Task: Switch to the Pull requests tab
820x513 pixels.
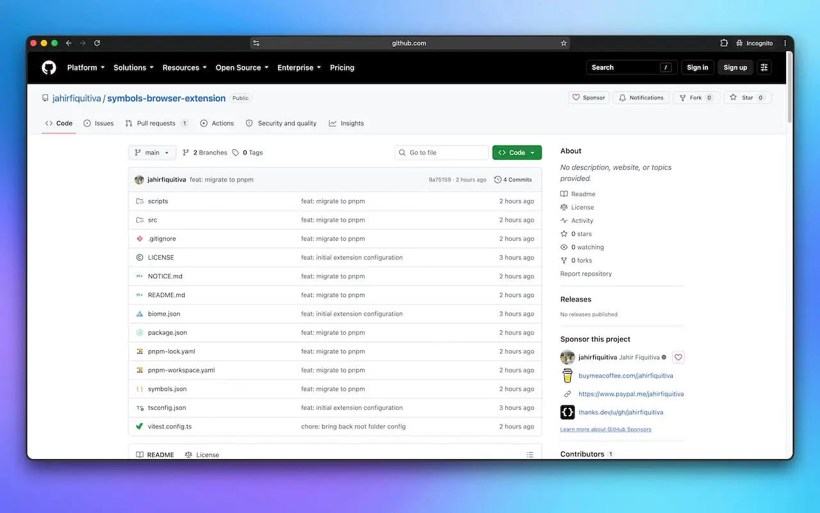Action: tap(157, 123)
